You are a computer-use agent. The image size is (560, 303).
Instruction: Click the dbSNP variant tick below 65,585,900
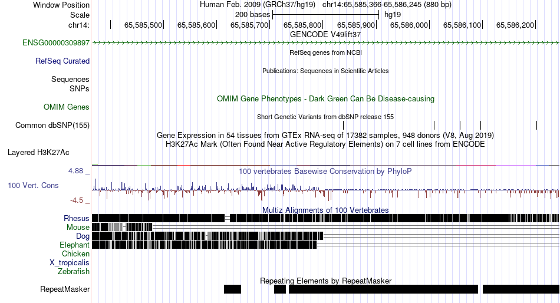click(x=343, y=125)
